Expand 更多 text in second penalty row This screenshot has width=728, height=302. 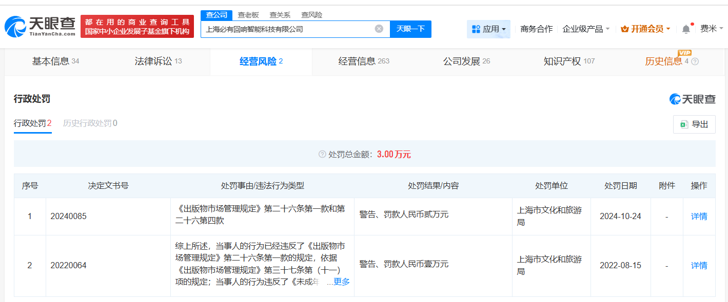click(341, 282)
